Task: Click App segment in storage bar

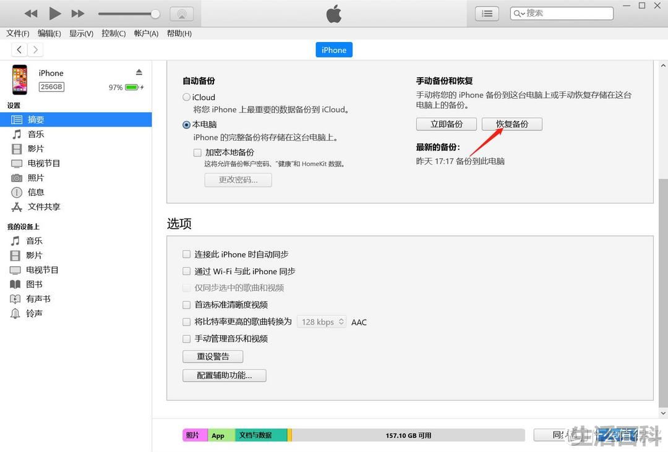Action: tap(221, 435)
